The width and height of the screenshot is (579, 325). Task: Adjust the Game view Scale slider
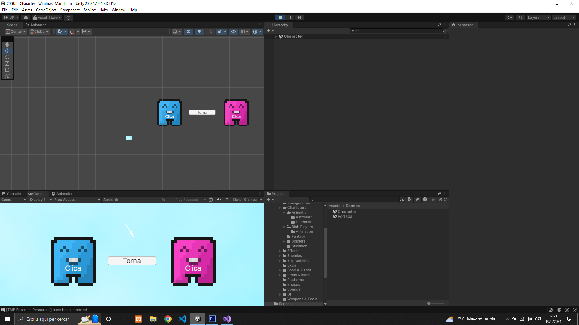(x=116, y=200)
